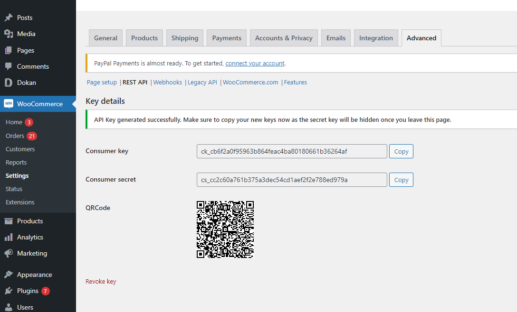
Task: Click the Analytics bar chart icon
Action: click(x=9, y=237)
